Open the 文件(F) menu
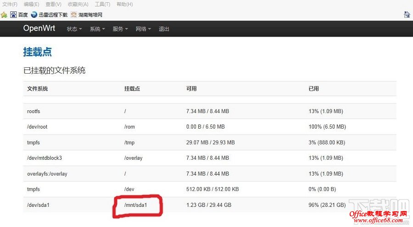The image size is (413, 227). pos(10,4)
